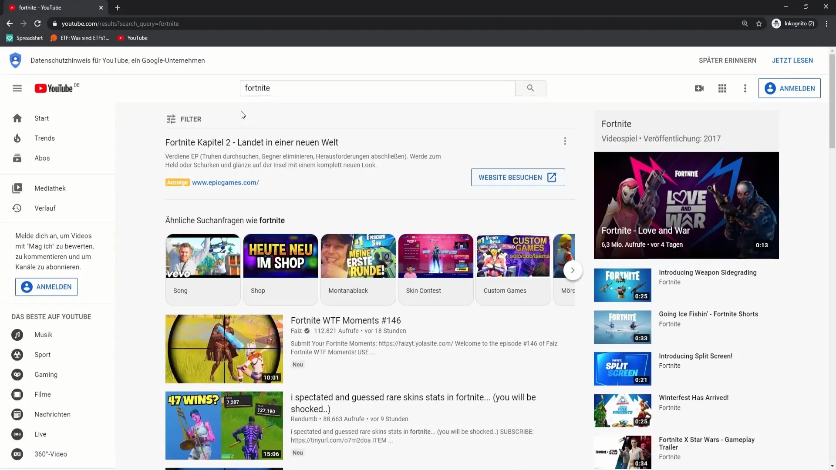Open the Spreadshirt bookmark
The image size is (836, 470).
tap(25, 38)
